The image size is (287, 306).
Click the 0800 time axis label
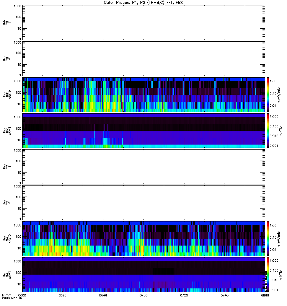point(265,295)
